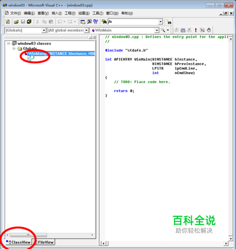Open the Redo history dropdown arrow
The height and width of the screenshot is (249, 236).
point(75,22)
